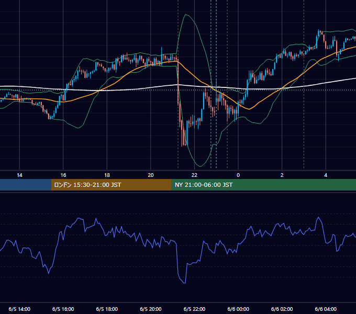
Task: Click the 4 hour label on upper axis
Action: 326,175
